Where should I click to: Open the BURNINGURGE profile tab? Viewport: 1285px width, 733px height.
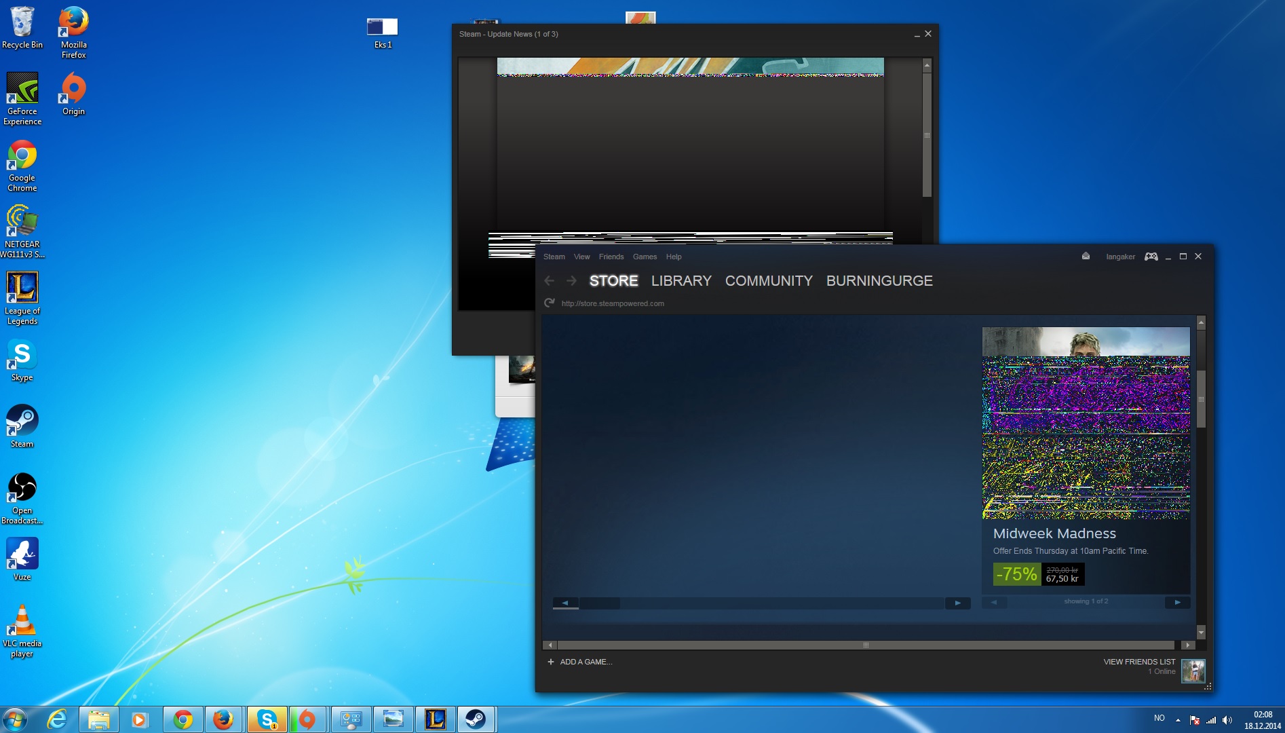[x=879, y=281]
